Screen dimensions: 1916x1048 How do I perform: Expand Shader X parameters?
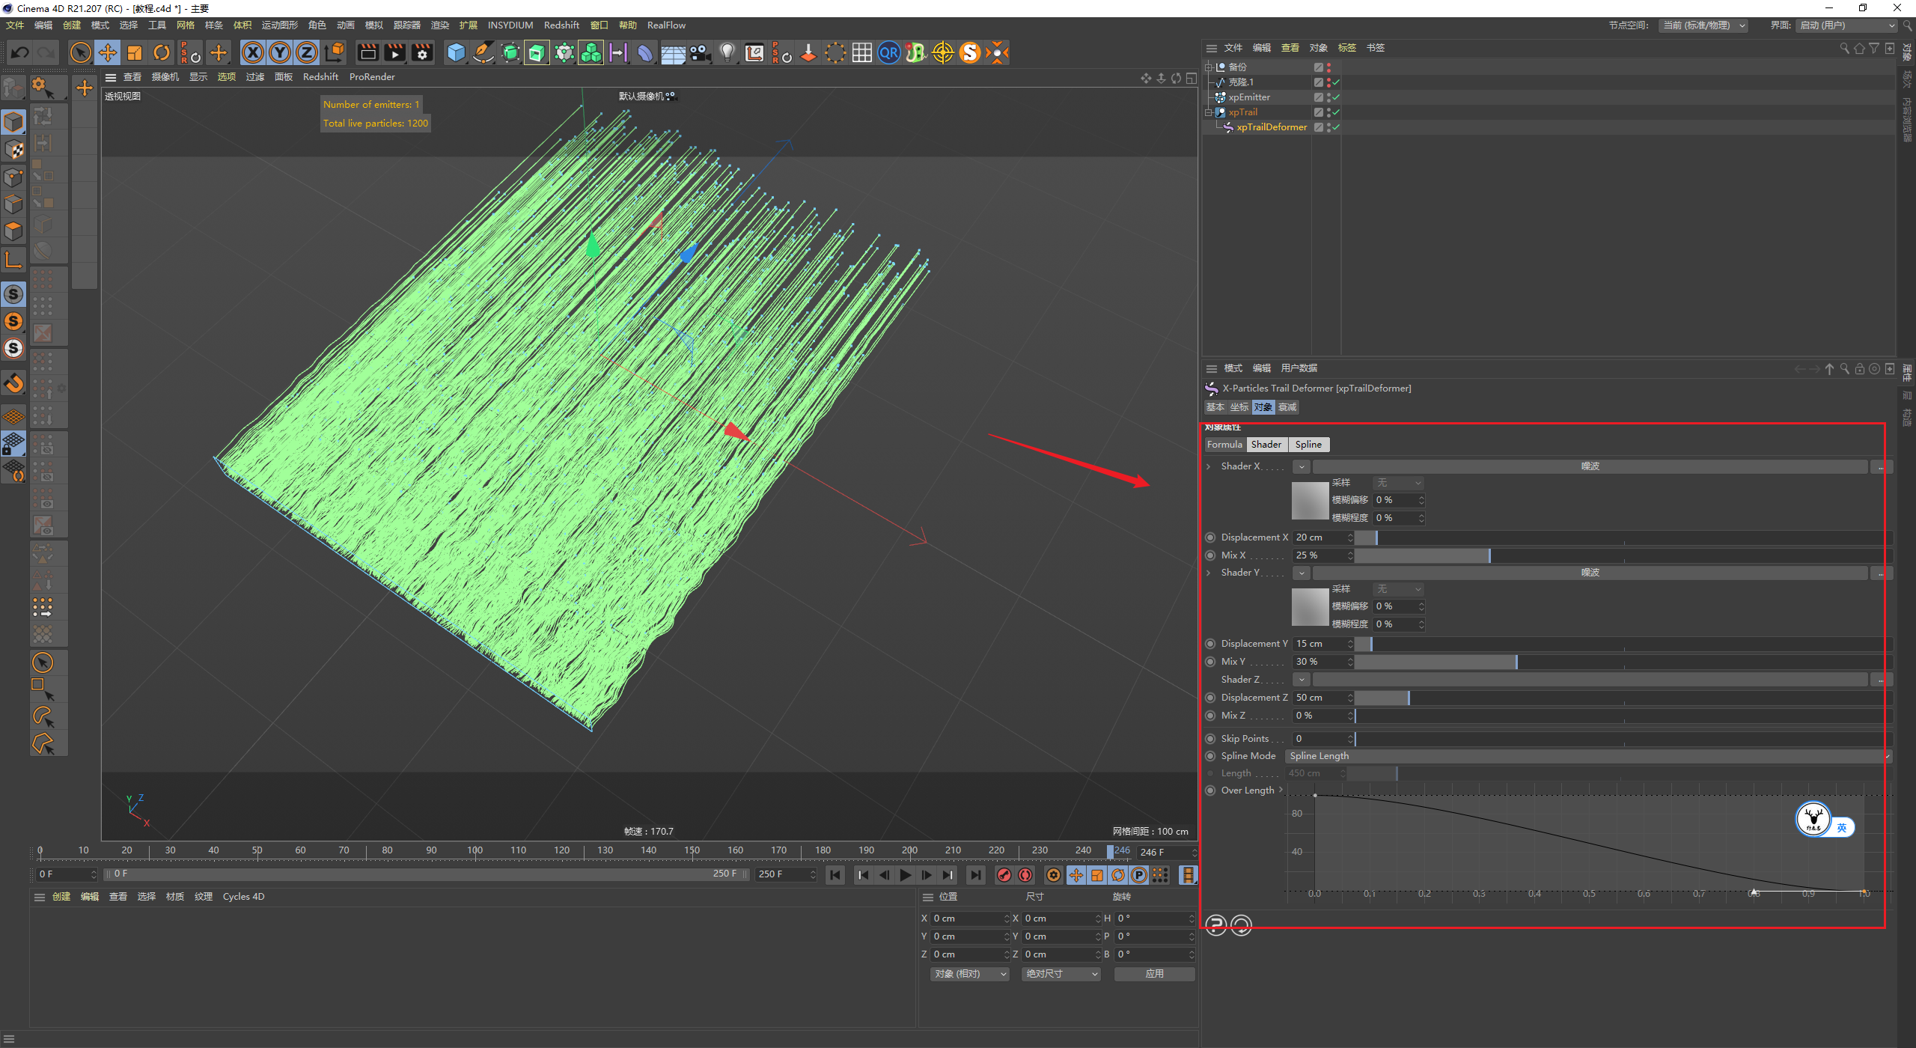(1208, 466)
